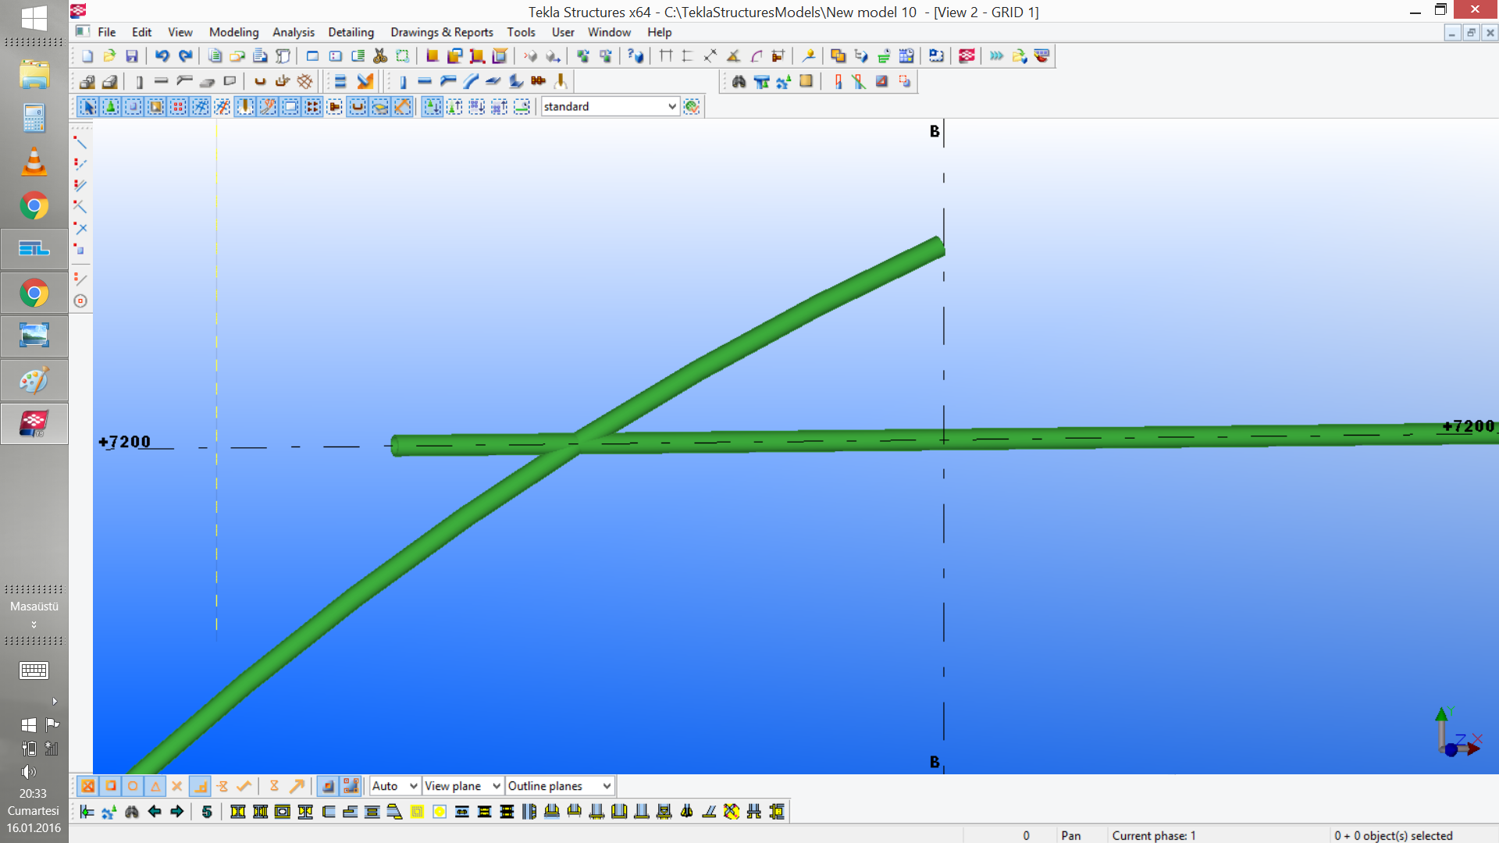Click the reinforcement mesh icon

[x=304, y=81]
